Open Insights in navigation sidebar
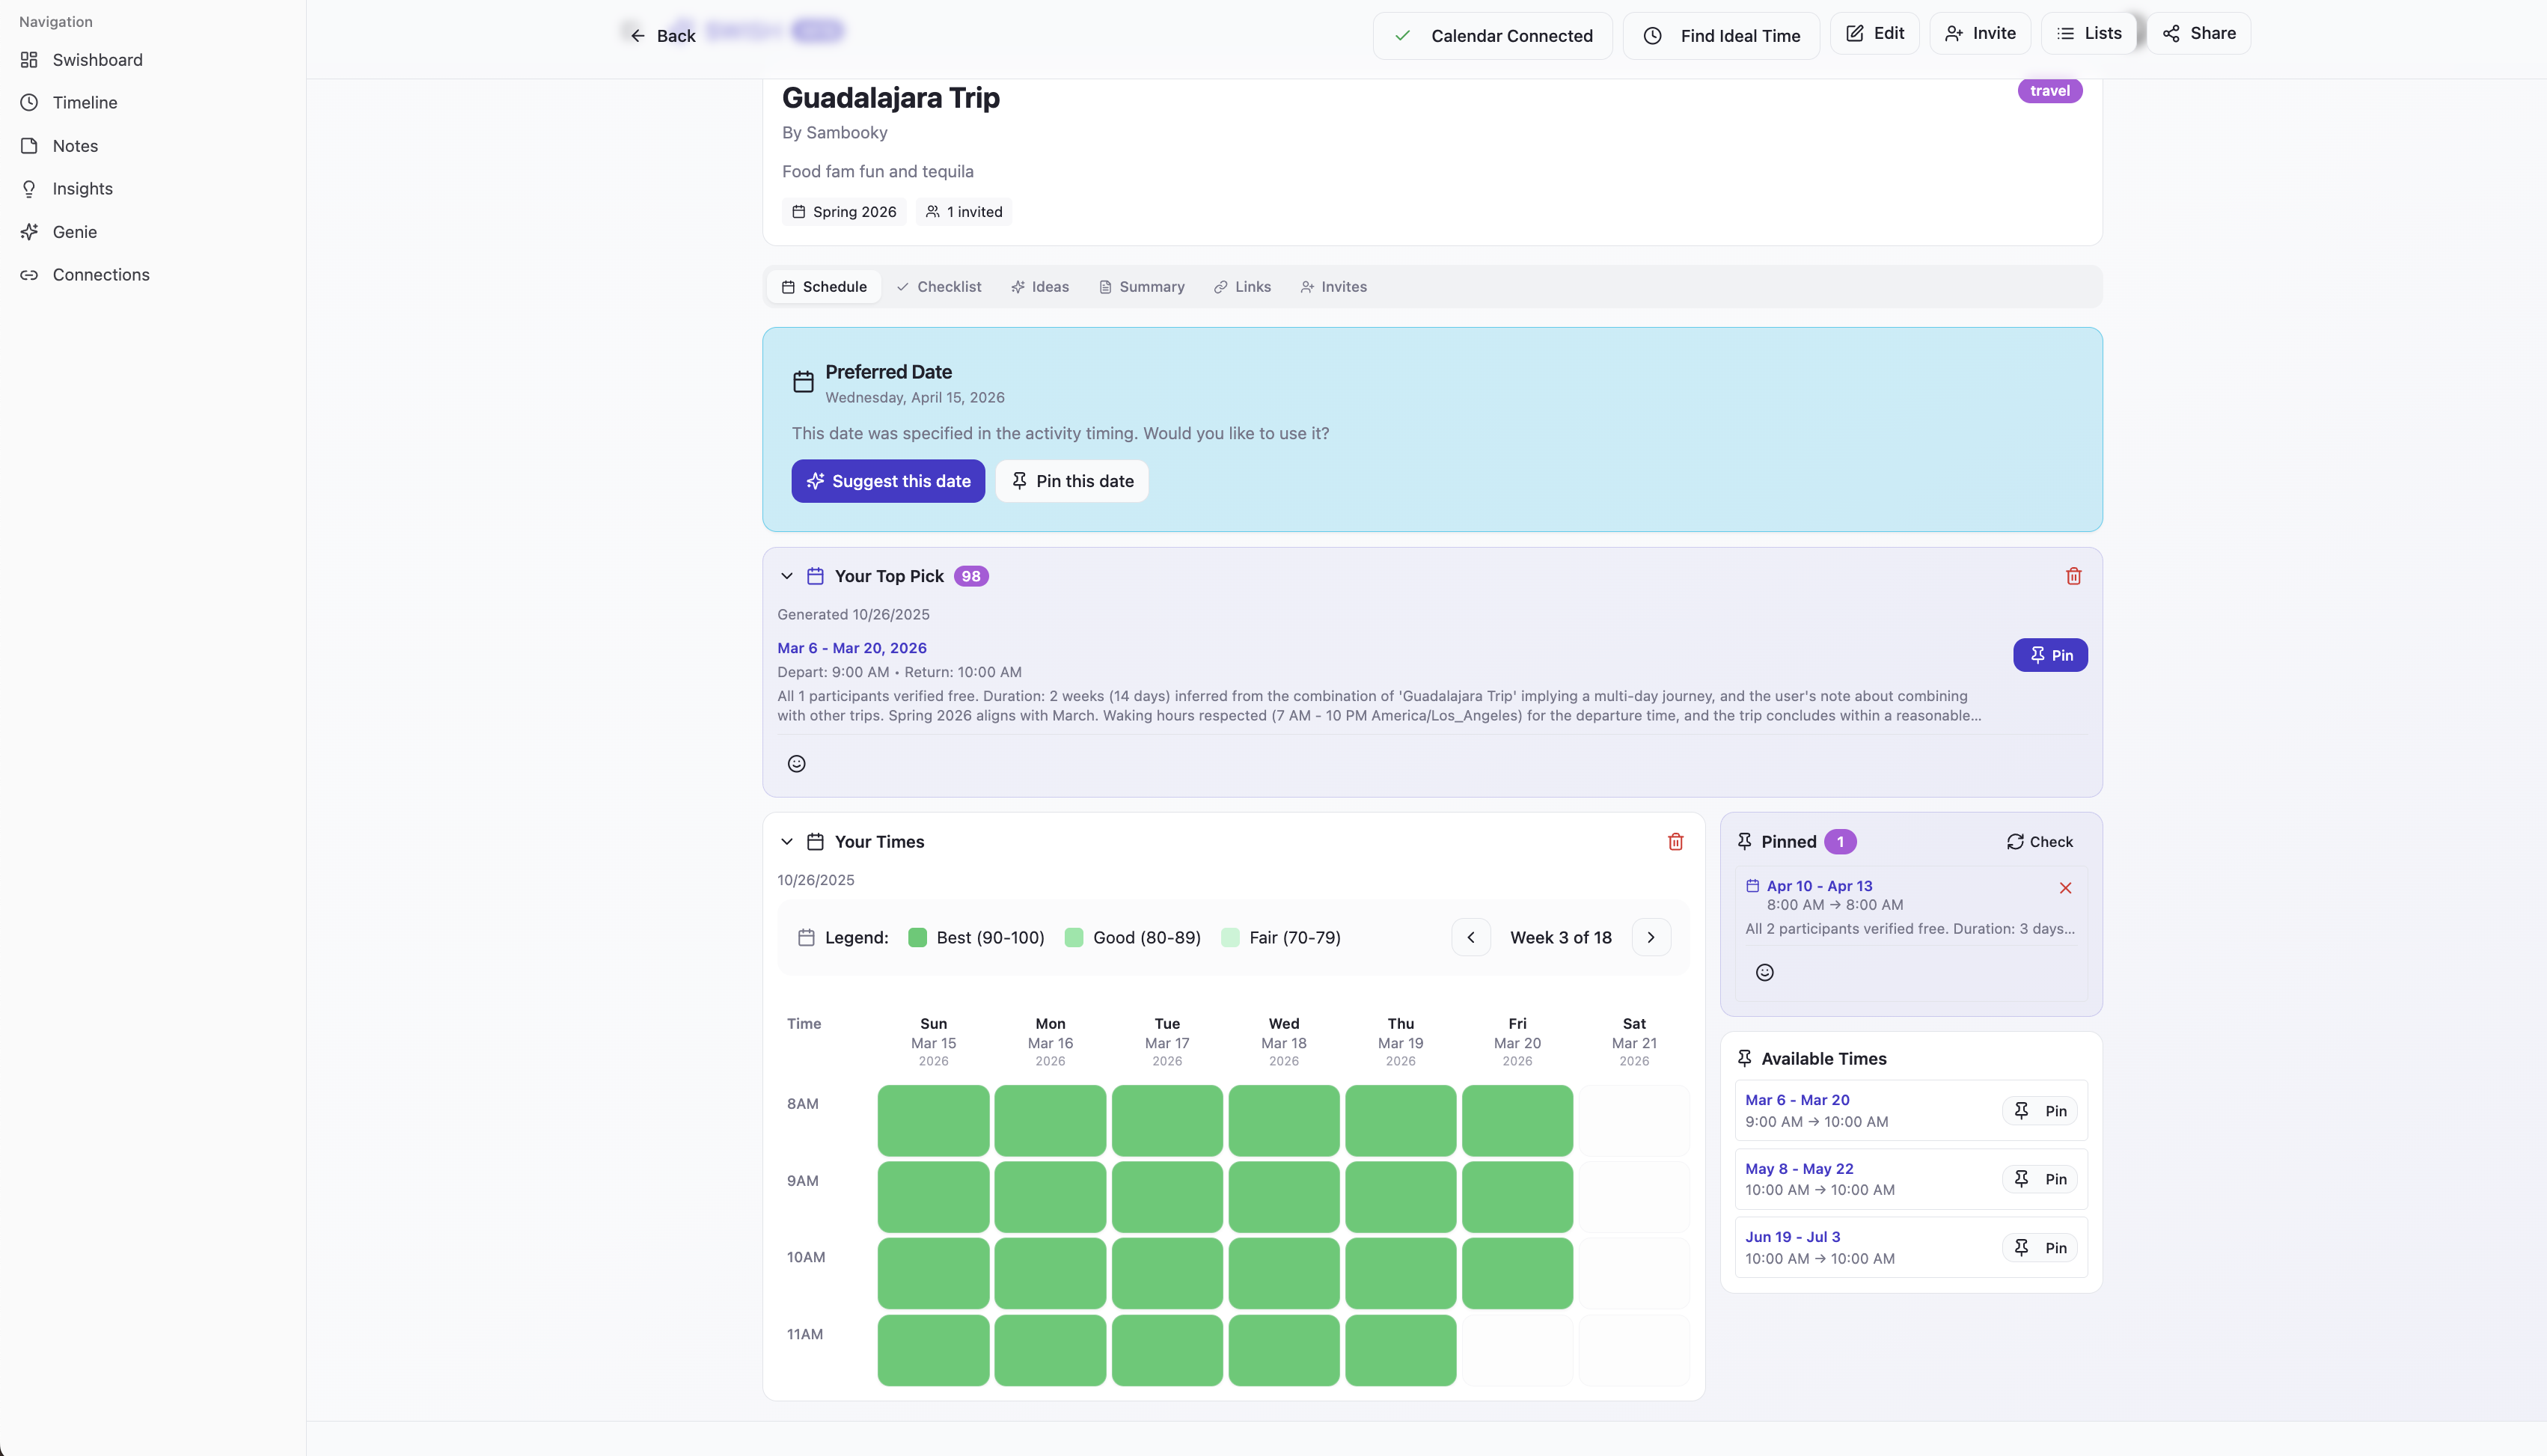This screenshot has height=1456, width=2547. (x=82, y=189)
